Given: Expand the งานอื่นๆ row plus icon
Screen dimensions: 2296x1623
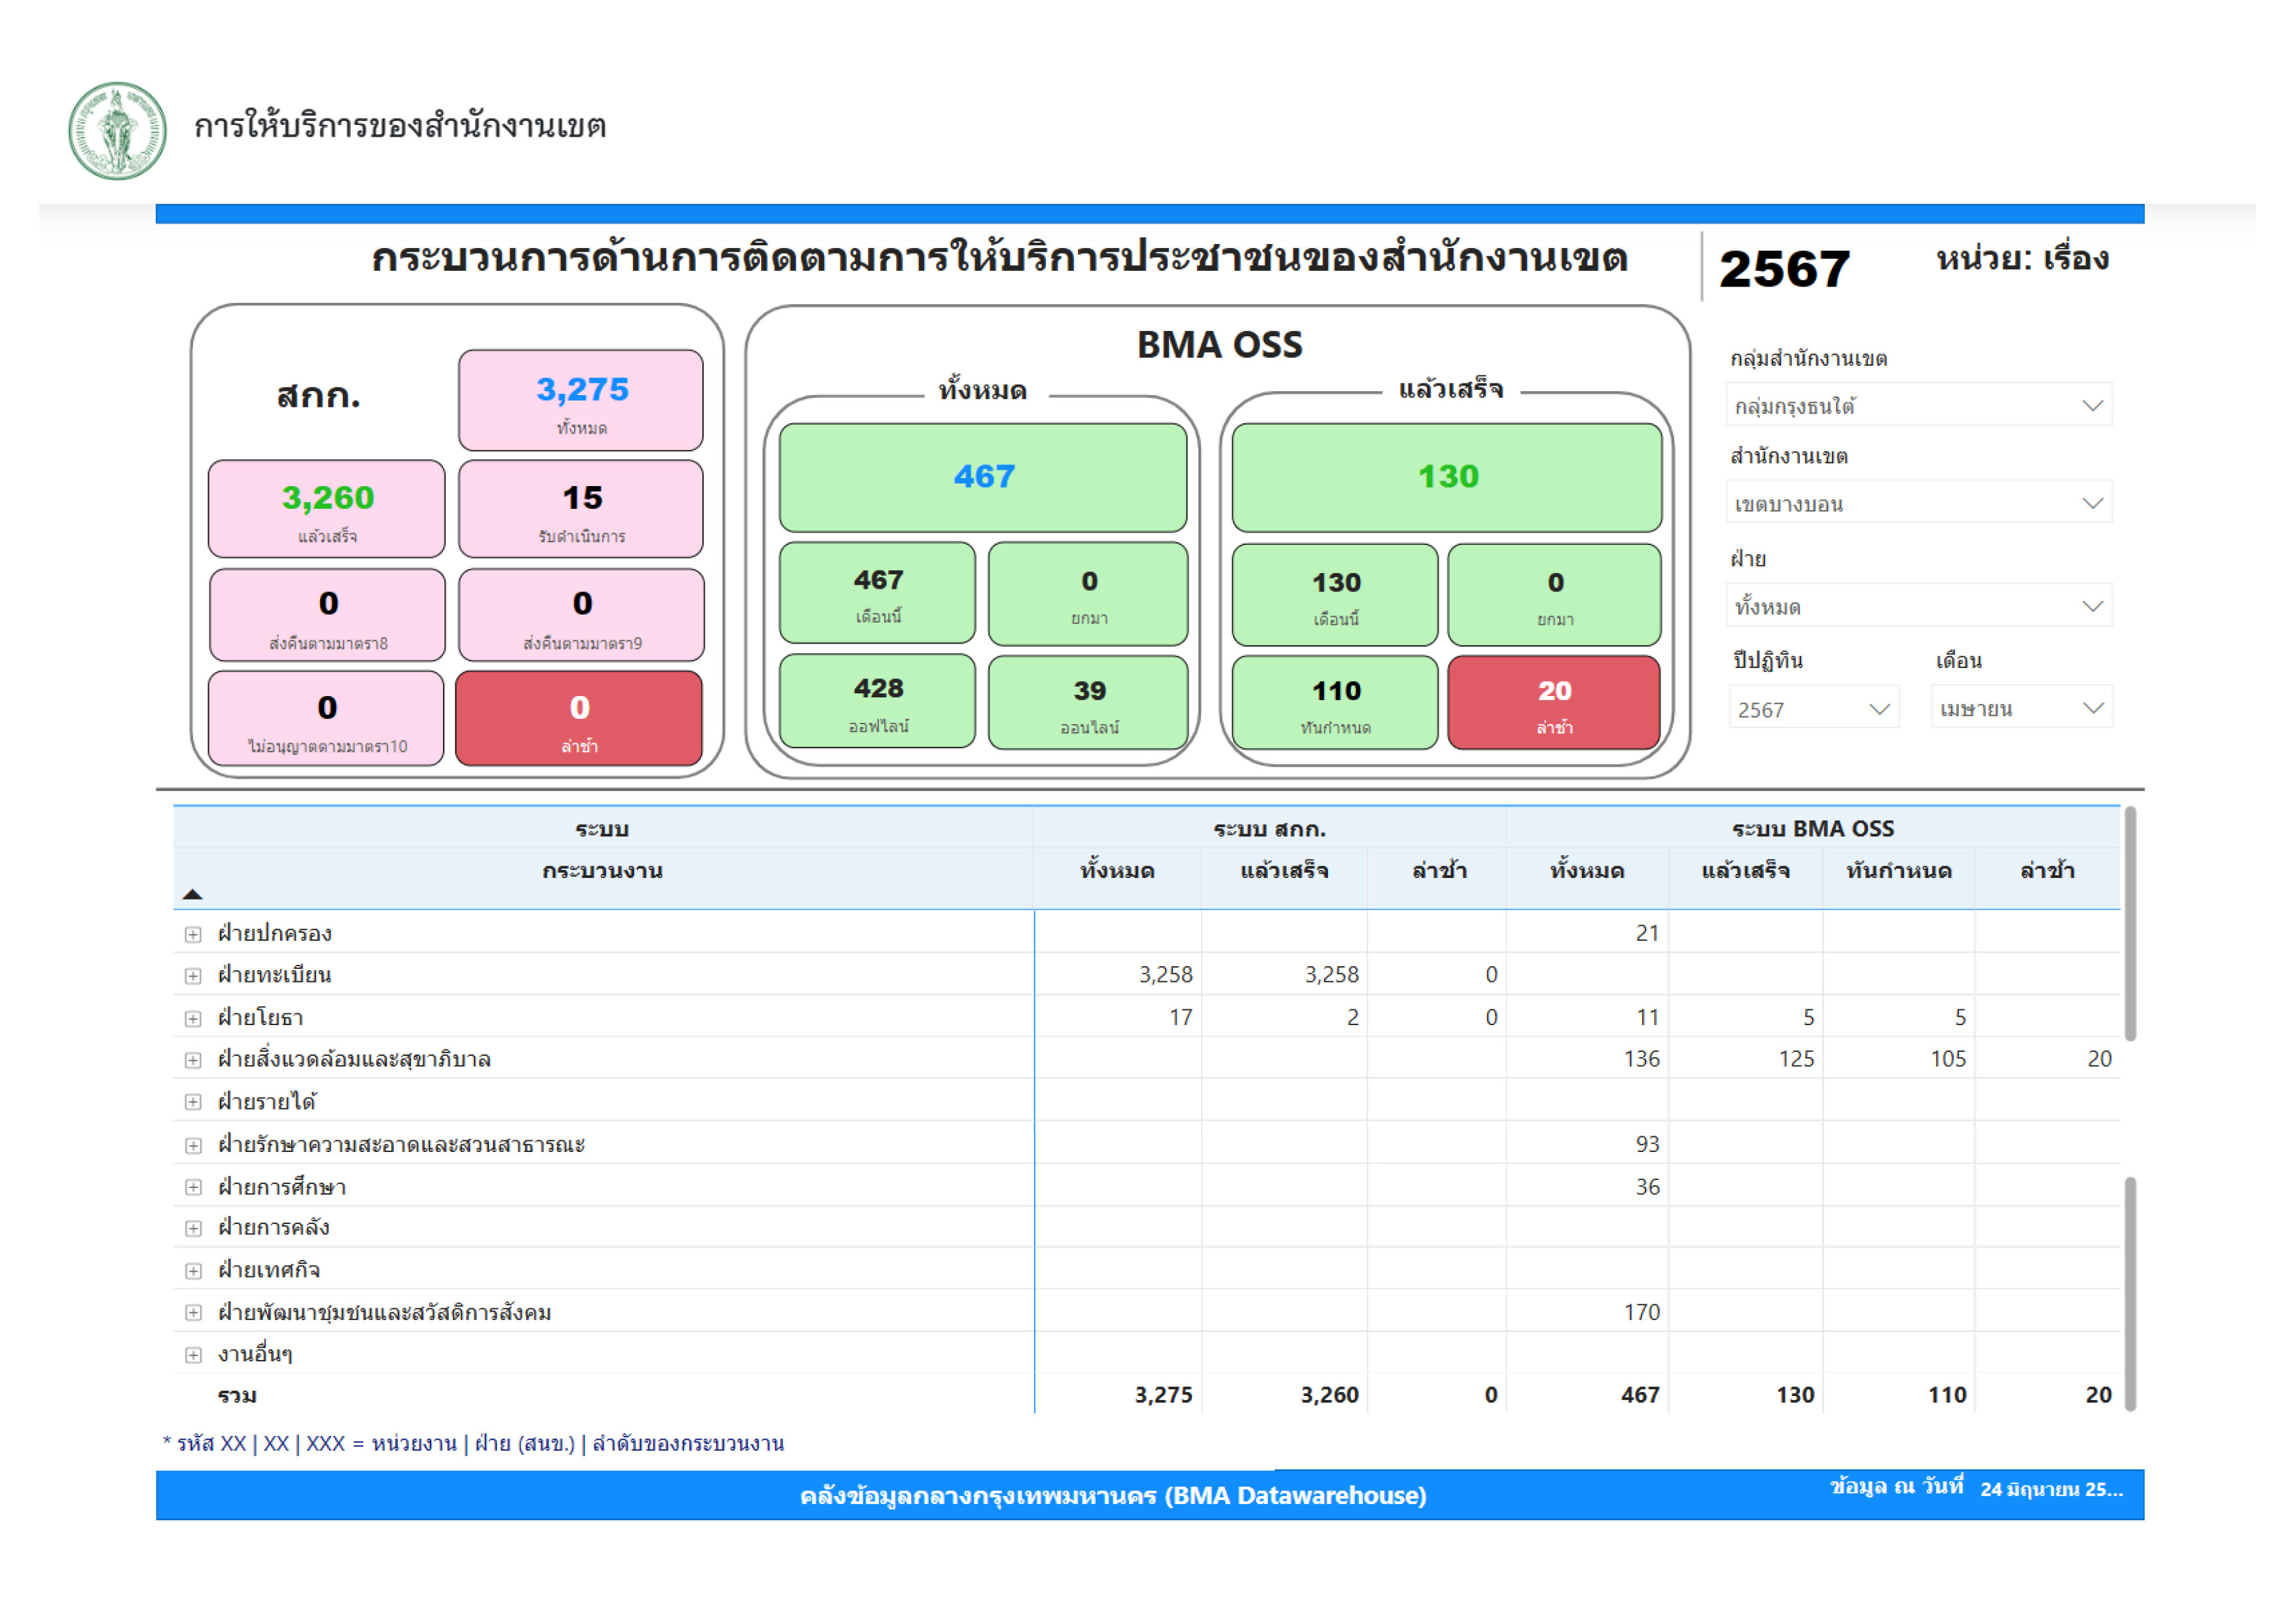Looking at the screenshot, I should [193, 1356].
